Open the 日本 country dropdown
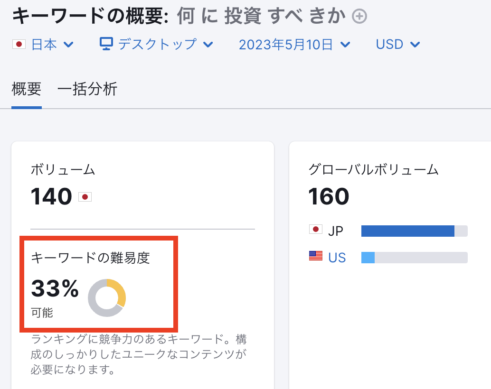 point(43,45)
